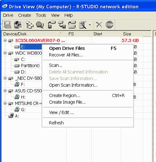Click the connect to remote computer icon
The width and height of the screenshot is (156, 162).
click(18, 24)
